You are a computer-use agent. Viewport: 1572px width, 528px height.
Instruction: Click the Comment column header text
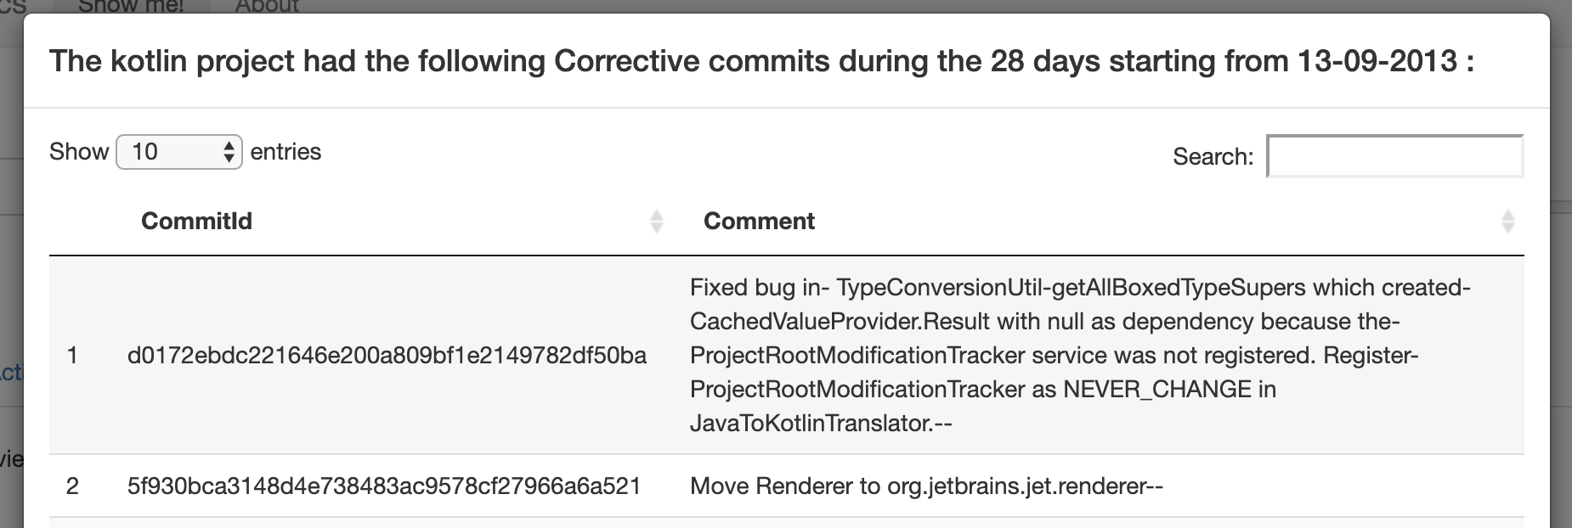pos(759,222)
